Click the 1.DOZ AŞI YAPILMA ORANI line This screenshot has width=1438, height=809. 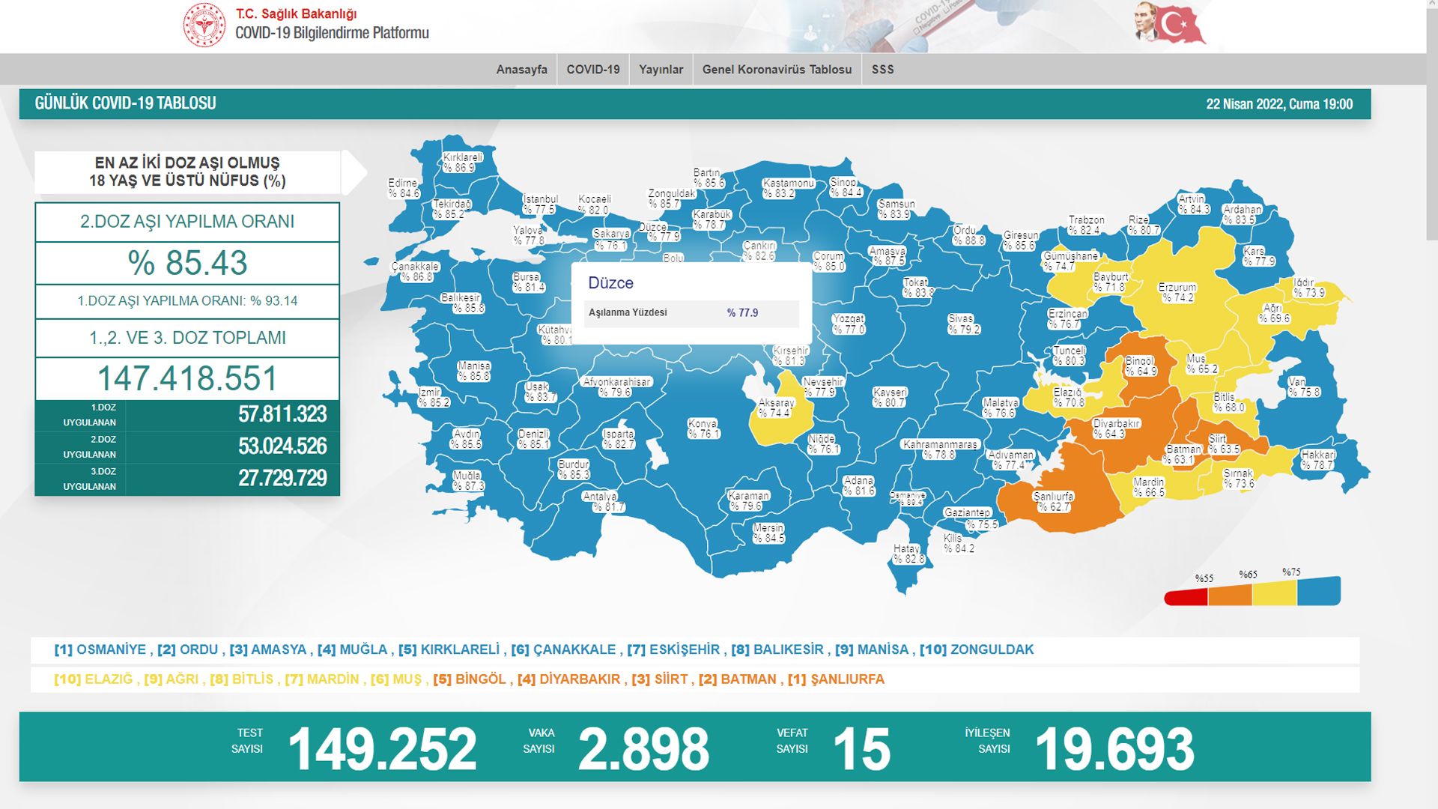(x=187, y=301)
